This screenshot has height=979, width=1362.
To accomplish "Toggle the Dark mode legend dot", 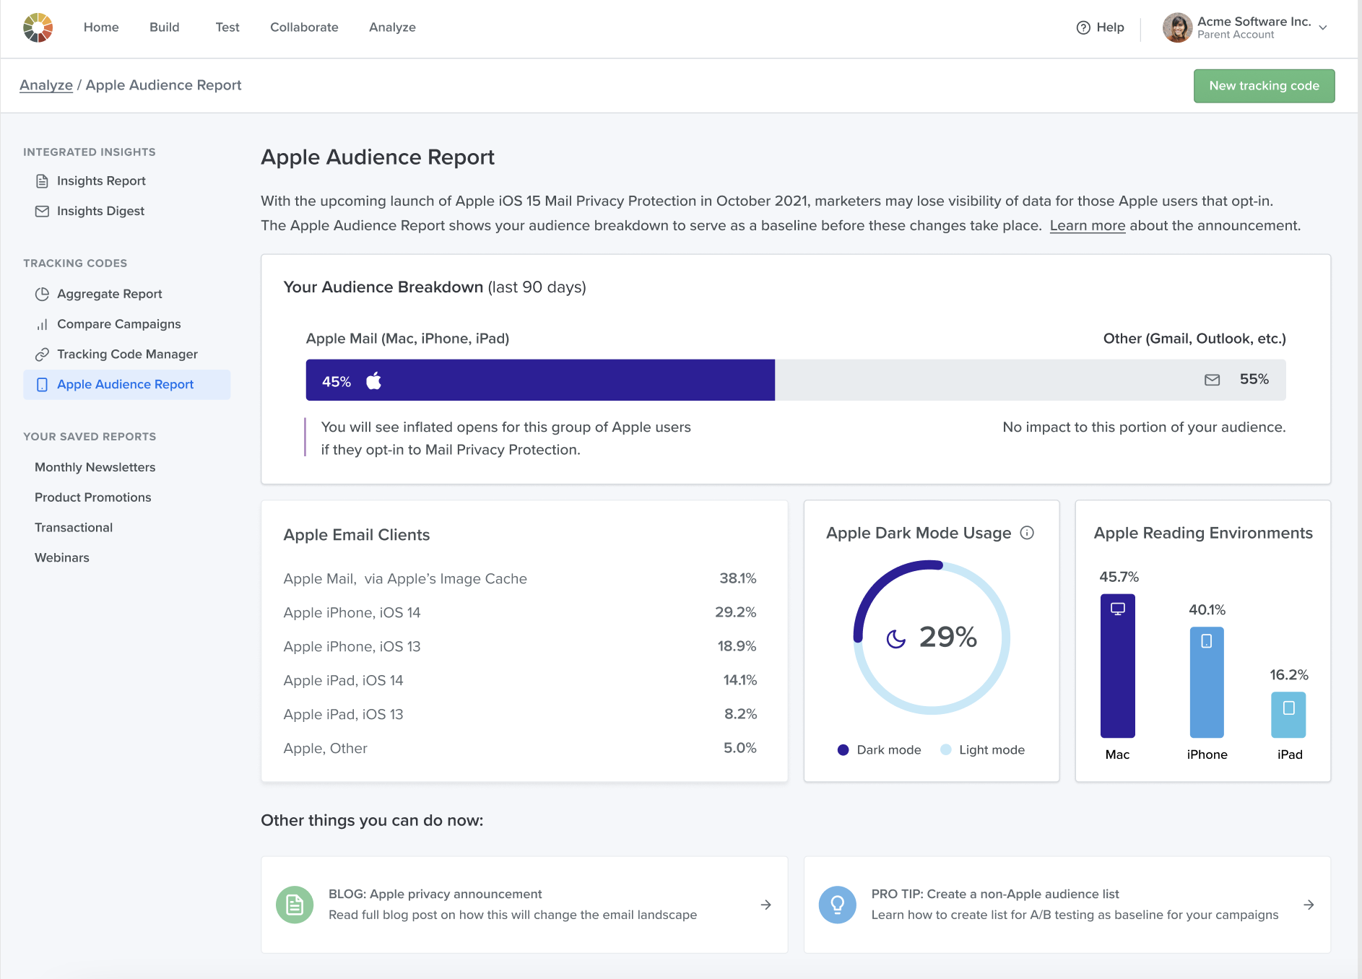I will (x=843, y=749).
